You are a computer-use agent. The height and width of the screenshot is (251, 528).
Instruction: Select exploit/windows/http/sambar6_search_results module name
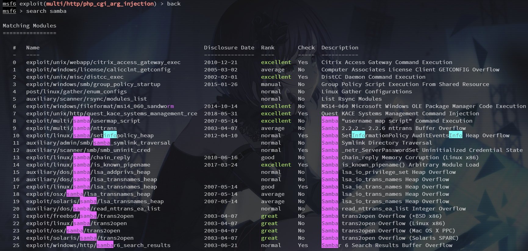(x=98, y=245)
